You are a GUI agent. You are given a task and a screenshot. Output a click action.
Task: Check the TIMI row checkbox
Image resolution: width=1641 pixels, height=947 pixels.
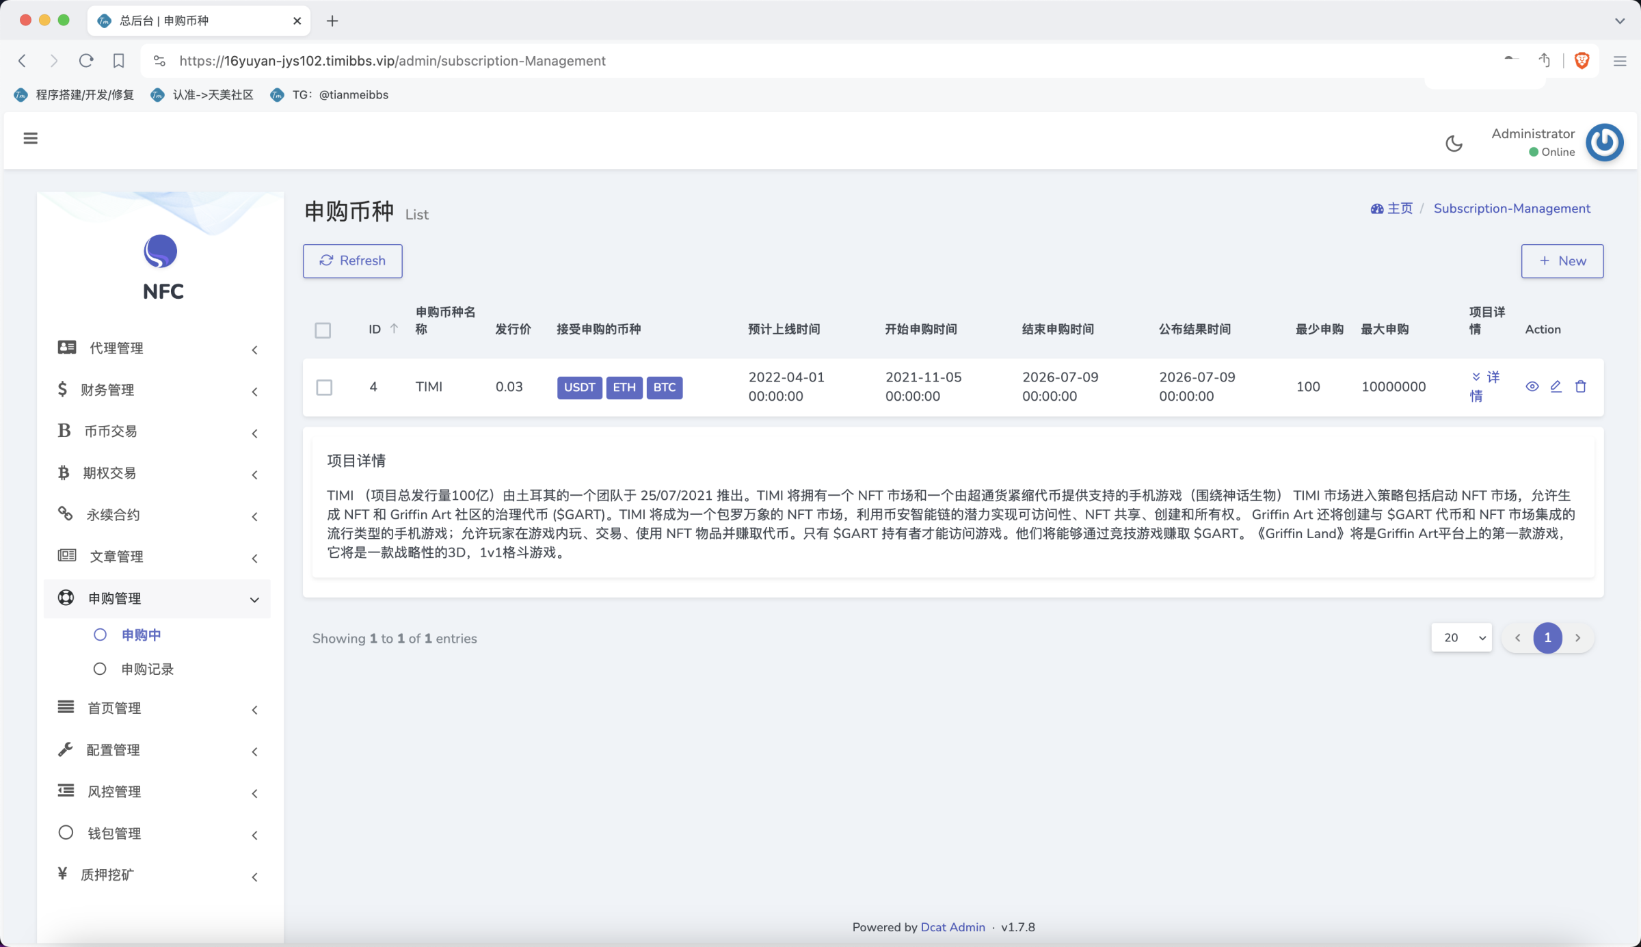[324, 387]
